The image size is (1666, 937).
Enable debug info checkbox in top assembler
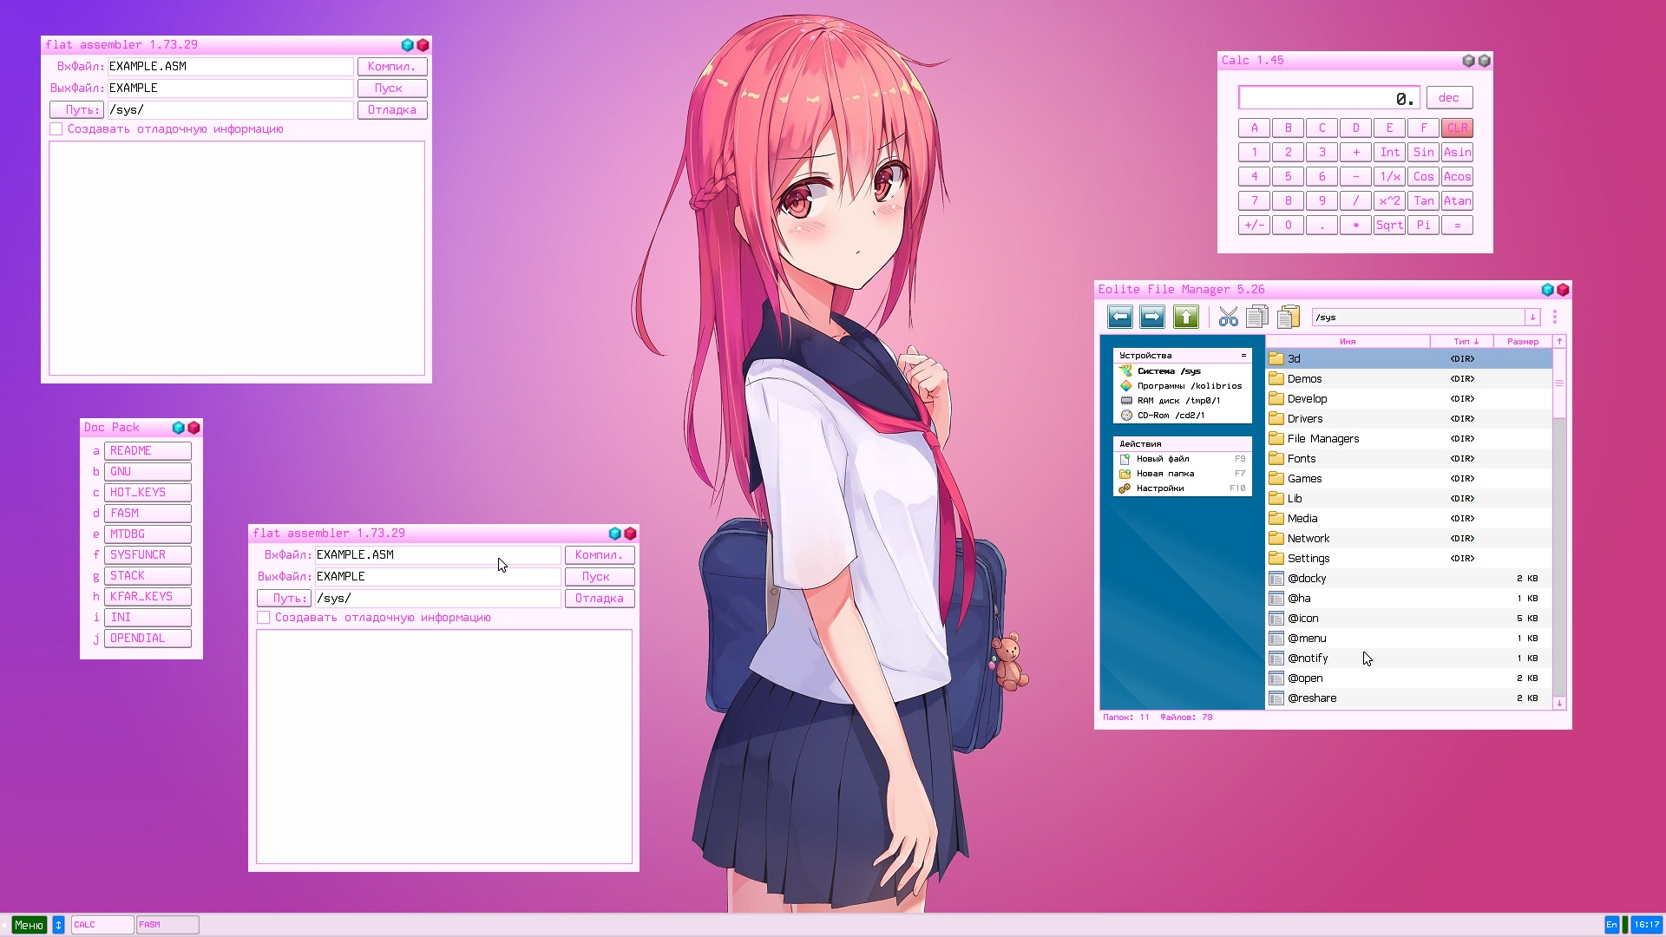pos(56,129)
